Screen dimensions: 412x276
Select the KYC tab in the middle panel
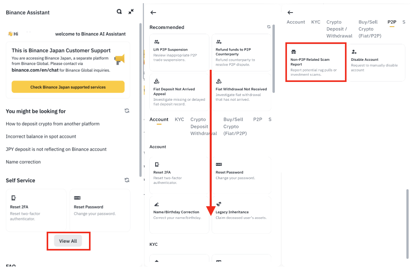click(x=180, y=119)
